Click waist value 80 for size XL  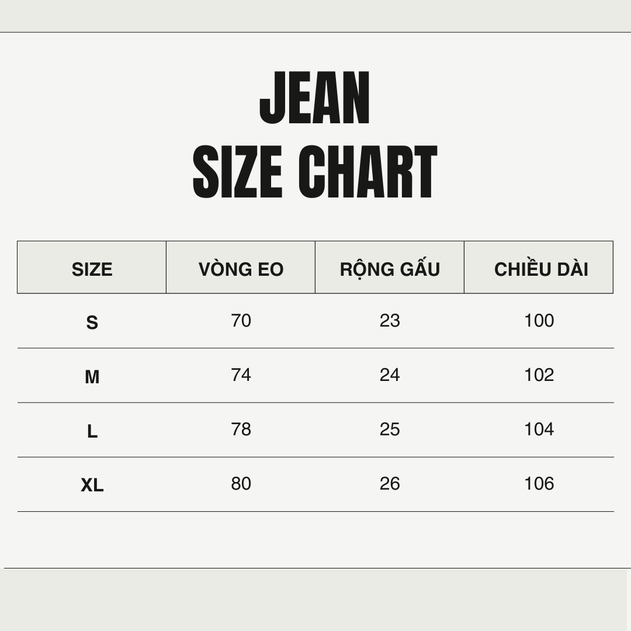pos(241,484)
